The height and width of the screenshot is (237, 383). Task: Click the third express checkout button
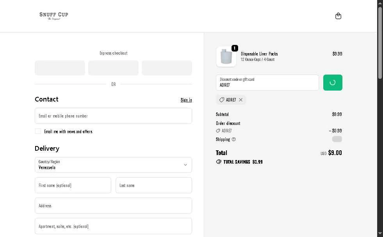point(167,68)
